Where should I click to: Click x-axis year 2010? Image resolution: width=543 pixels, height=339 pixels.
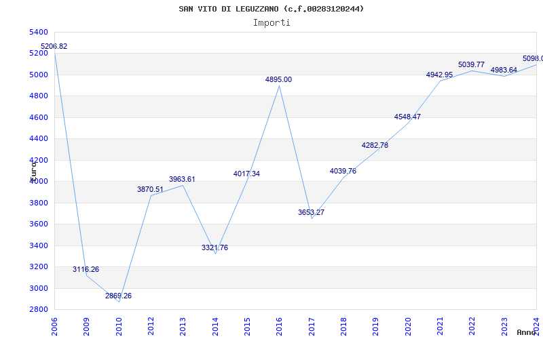click(x=119, y=326)
